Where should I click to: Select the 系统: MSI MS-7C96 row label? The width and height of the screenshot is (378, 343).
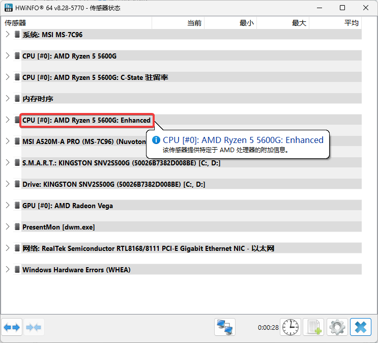coord(52,35)
